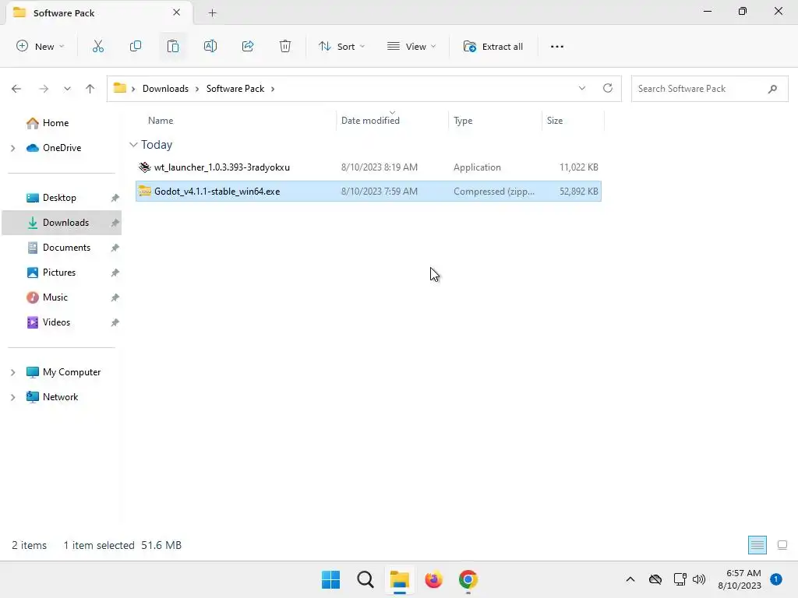Launch Firefox from the taskbar
798x598 pixels.
click(x=433, y=579)
